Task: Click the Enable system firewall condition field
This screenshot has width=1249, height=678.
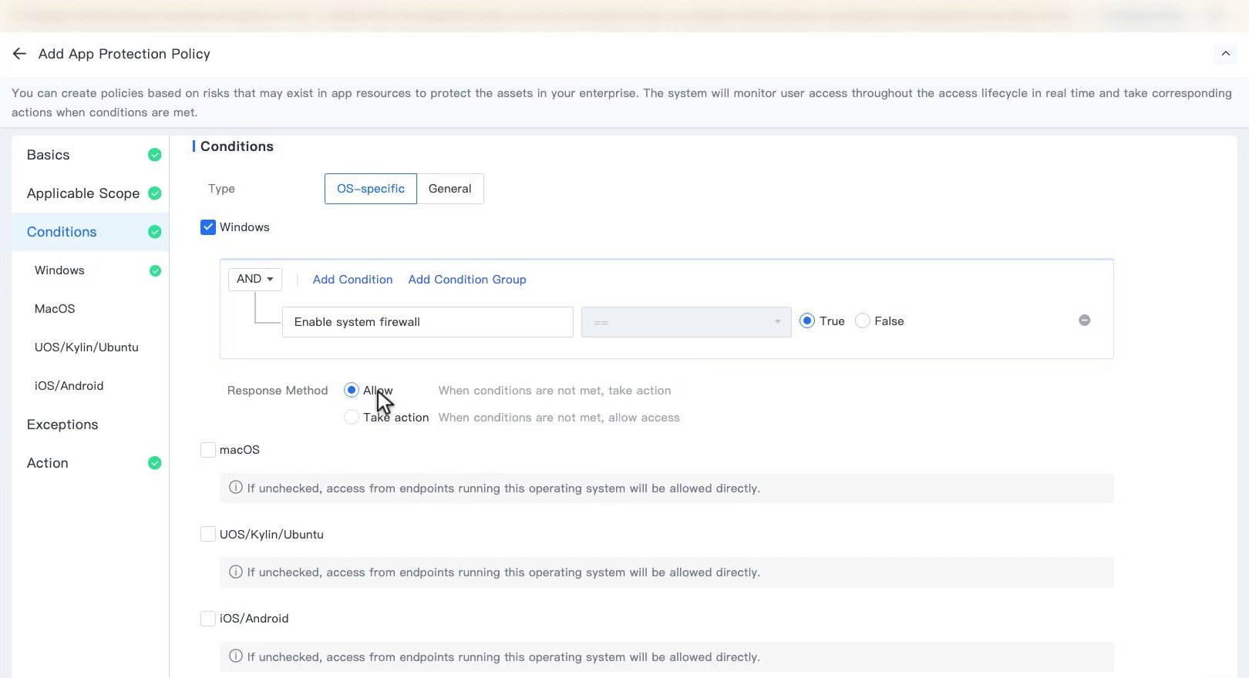Action: pos(428,322)
